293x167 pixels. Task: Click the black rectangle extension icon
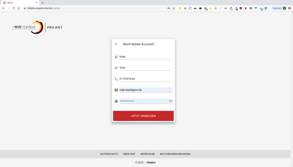pyautogui.click(x=200, y=8)
